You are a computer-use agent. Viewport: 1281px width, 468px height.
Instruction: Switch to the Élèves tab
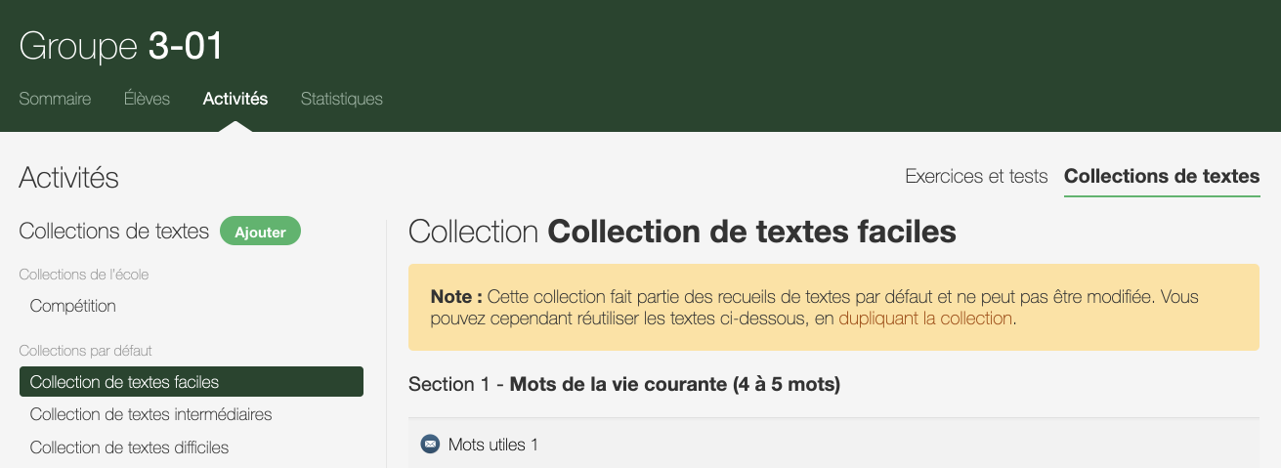coord(147,99)
